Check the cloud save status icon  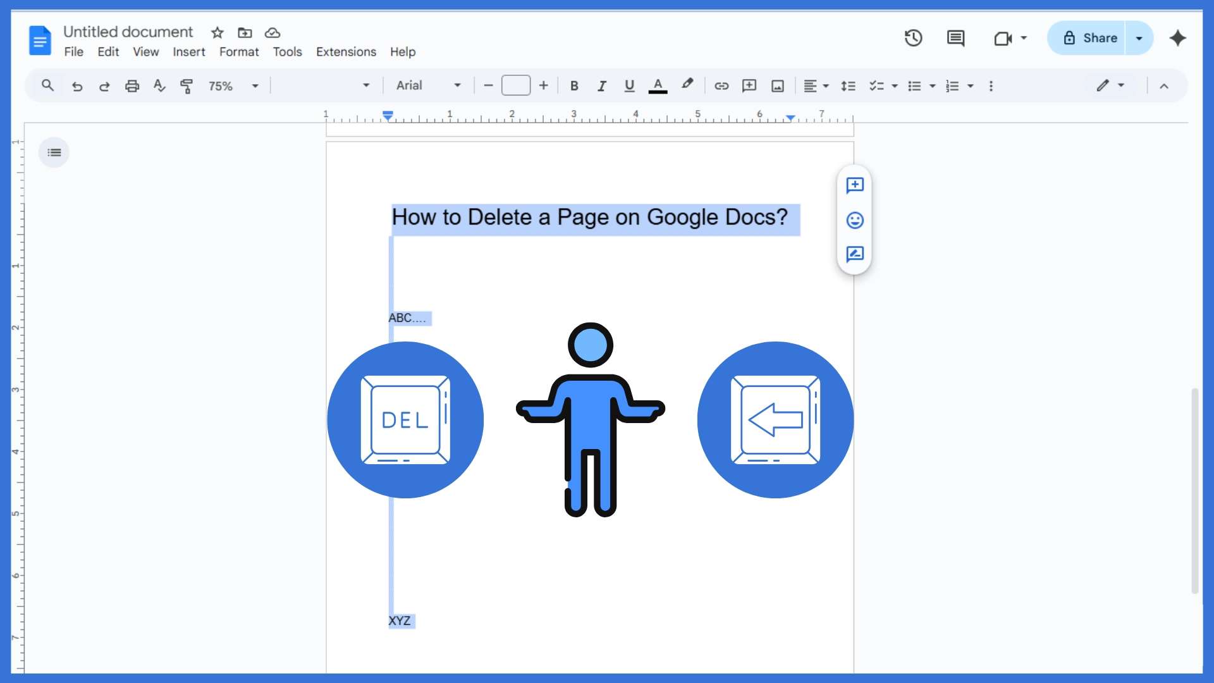point(273,32)
